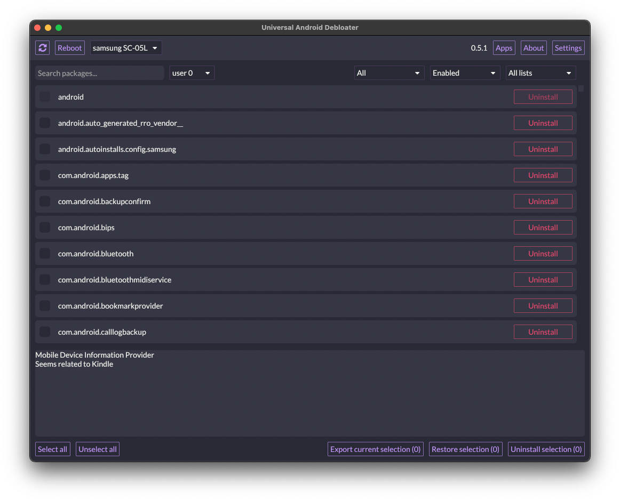
Task: Select the com.android.bookmarkprovider name
Action: tap(110, 305)
